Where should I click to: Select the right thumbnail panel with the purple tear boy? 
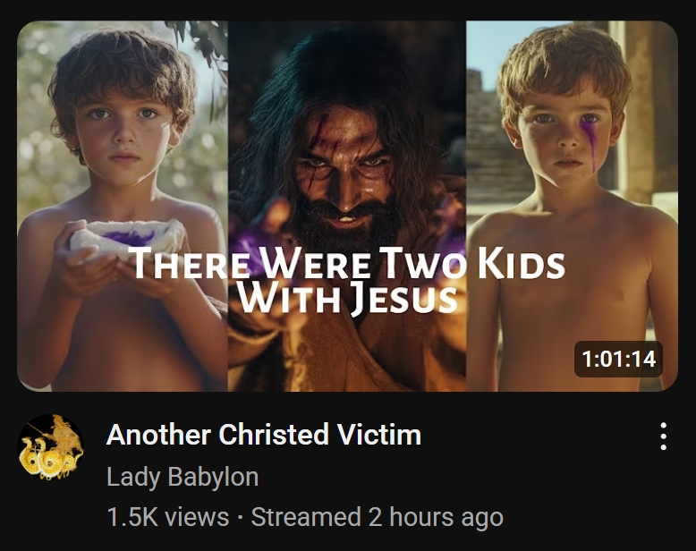tap(573, 207)
